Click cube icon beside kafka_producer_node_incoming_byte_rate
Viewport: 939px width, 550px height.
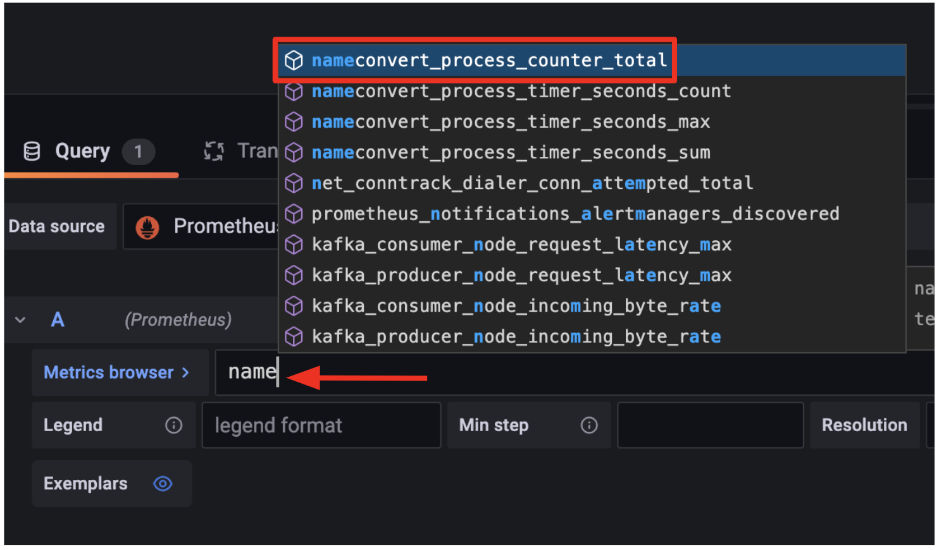[x=294, y=337]
